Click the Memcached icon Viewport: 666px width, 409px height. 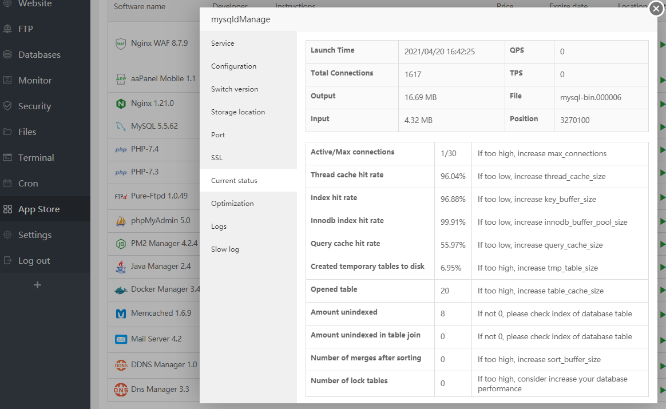coord(121,313)
